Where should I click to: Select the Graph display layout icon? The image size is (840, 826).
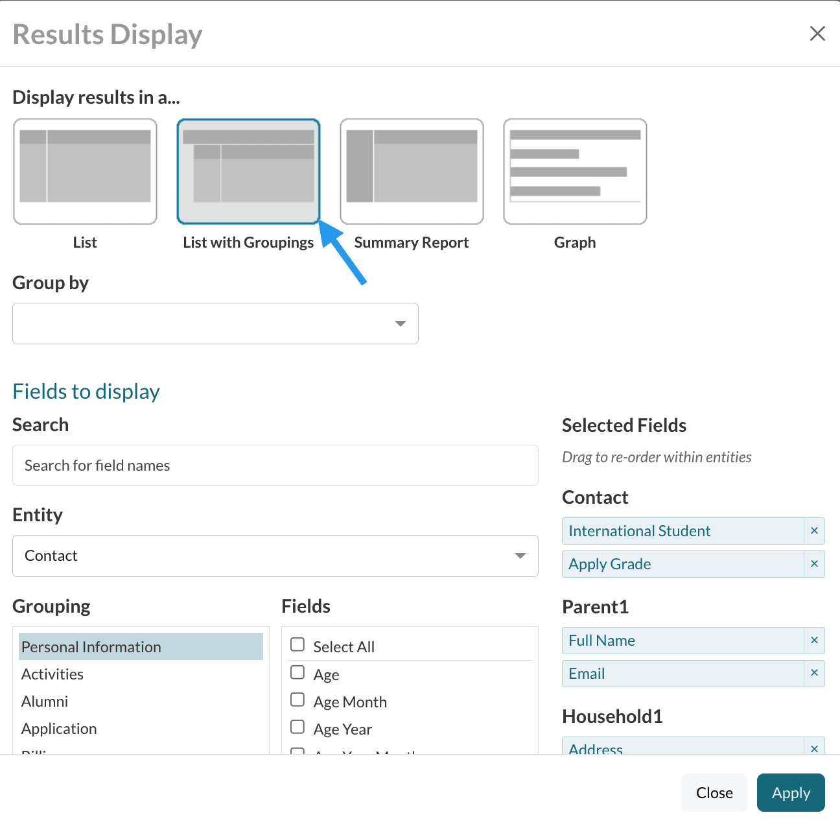click(x=575, y=171)
